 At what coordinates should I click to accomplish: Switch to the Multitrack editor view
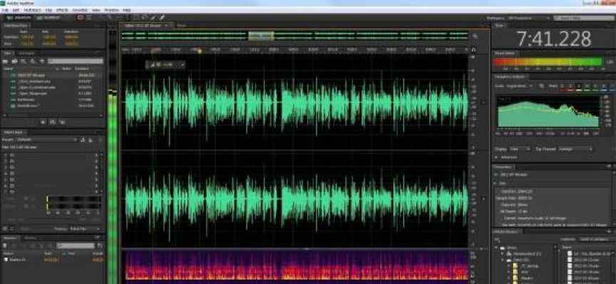tap(47, 18)
